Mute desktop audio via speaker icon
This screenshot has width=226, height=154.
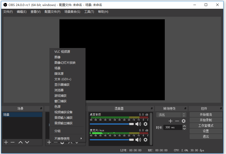click(x=138, y=124)
